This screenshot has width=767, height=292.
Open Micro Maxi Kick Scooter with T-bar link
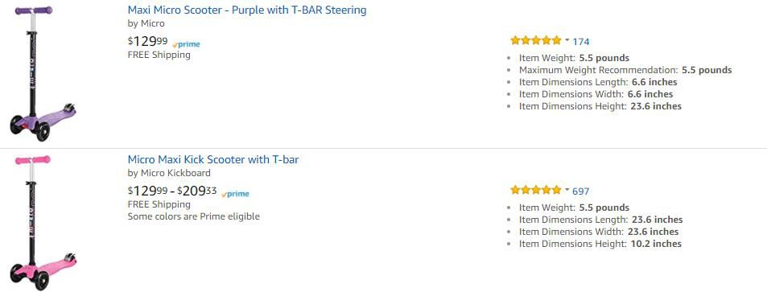click(x=213, y=160)
